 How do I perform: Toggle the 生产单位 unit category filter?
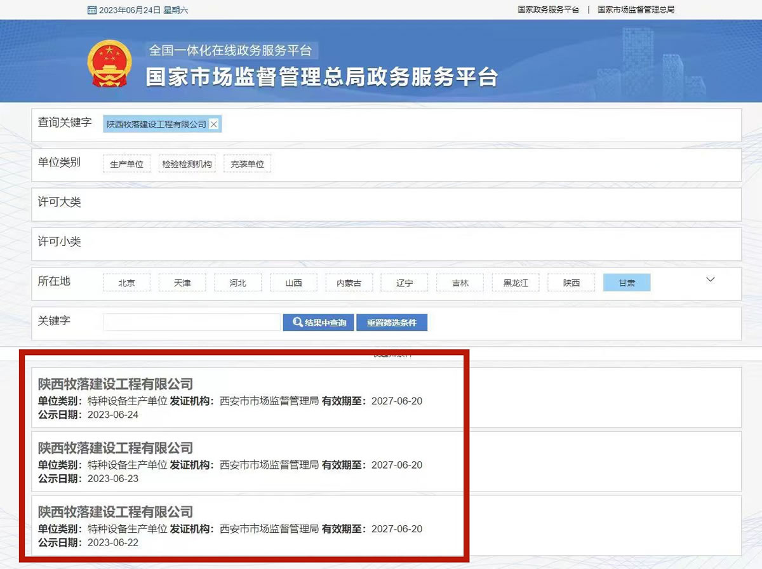pyautogui.click(x=126, y=164)
